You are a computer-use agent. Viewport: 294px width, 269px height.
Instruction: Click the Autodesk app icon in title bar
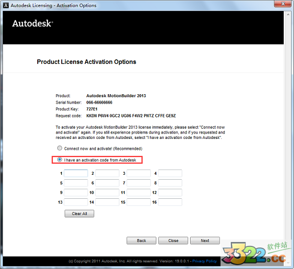point(6,5)
